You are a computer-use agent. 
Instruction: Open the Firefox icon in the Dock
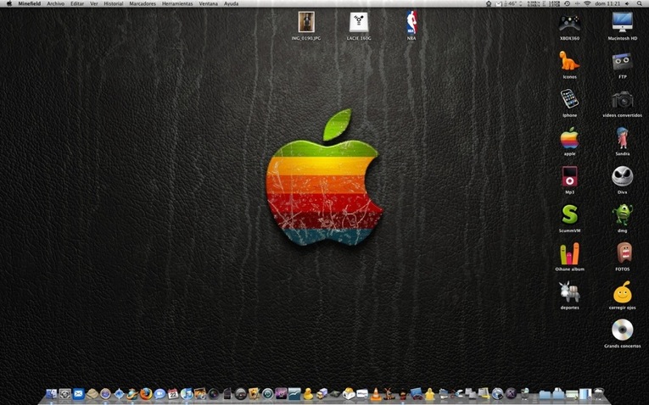click(145, 394)
